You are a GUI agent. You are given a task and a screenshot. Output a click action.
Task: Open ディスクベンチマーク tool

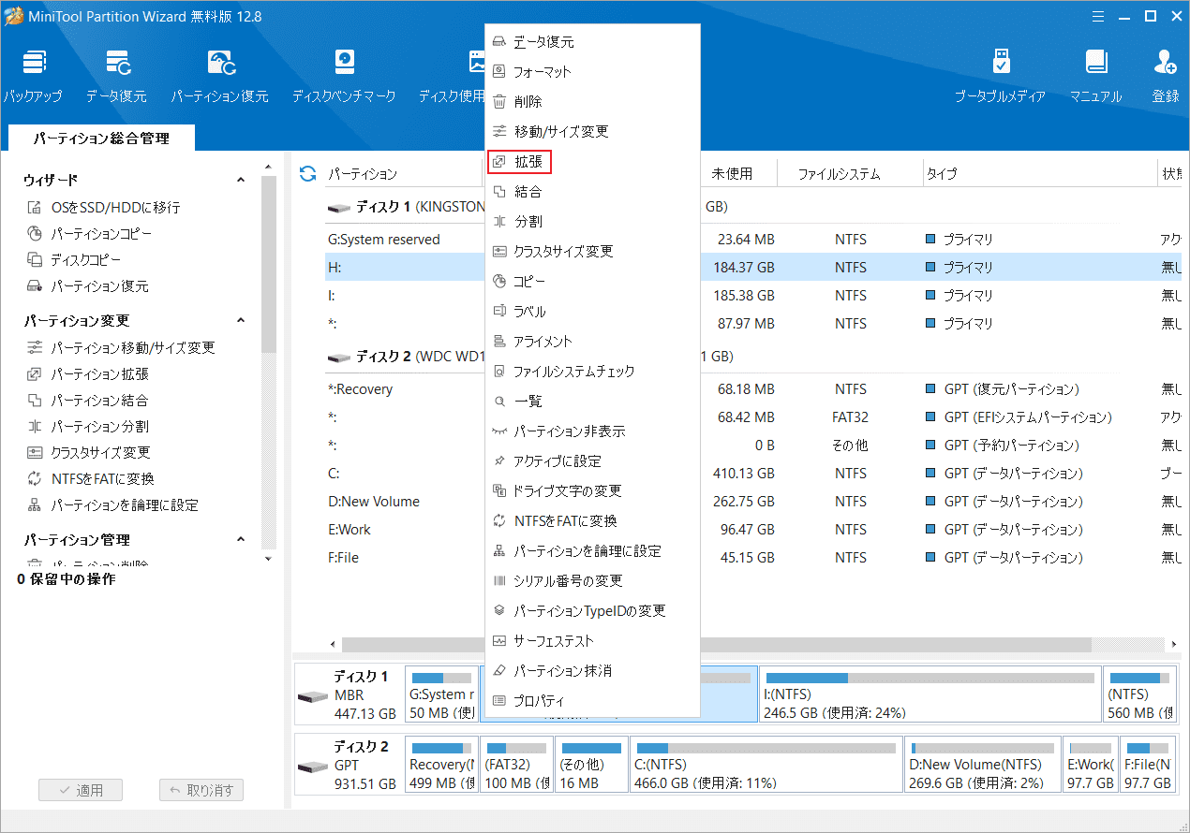pos(344,75)
